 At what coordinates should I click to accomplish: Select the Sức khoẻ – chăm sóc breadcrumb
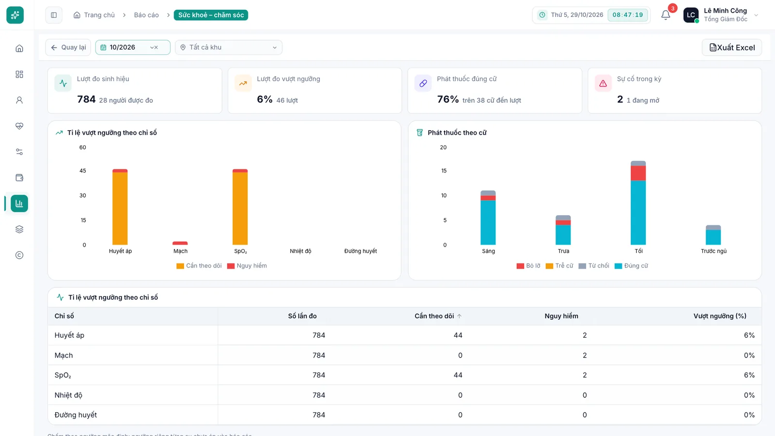211,15
